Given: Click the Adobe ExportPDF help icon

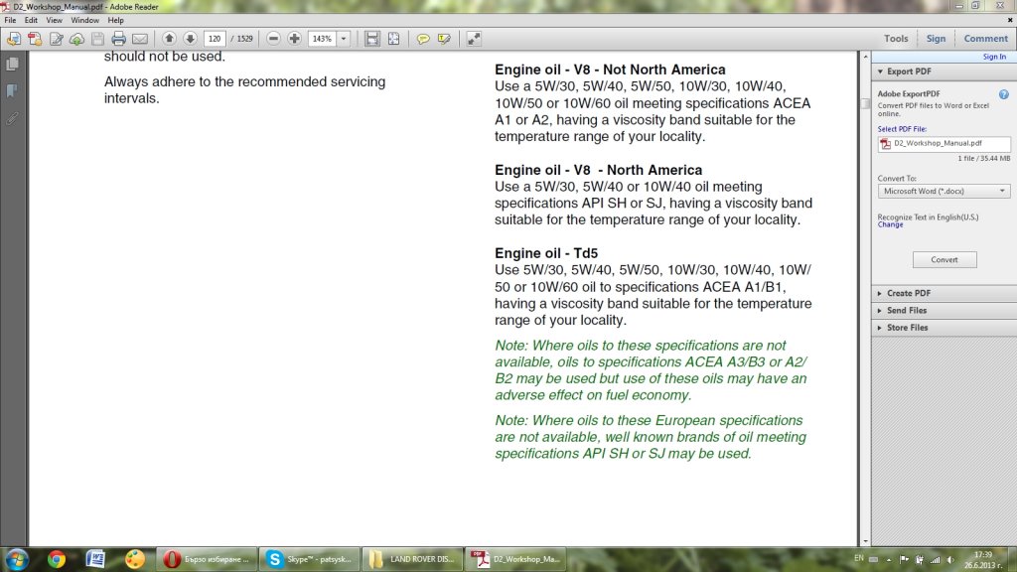Looking at the screenshot, I should 1003,94.
